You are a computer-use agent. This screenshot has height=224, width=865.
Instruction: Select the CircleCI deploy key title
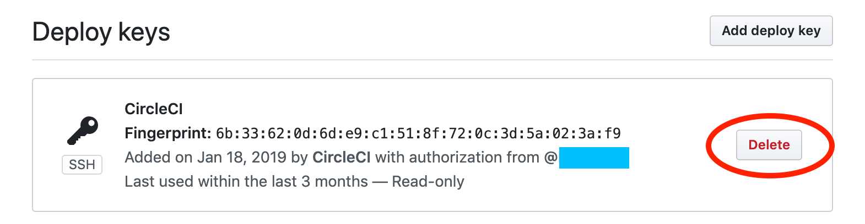(x=154, y=109)
